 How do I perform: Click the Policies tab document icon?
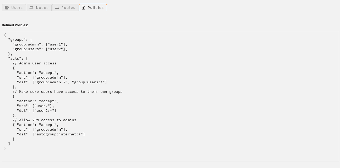coord(83,8)
